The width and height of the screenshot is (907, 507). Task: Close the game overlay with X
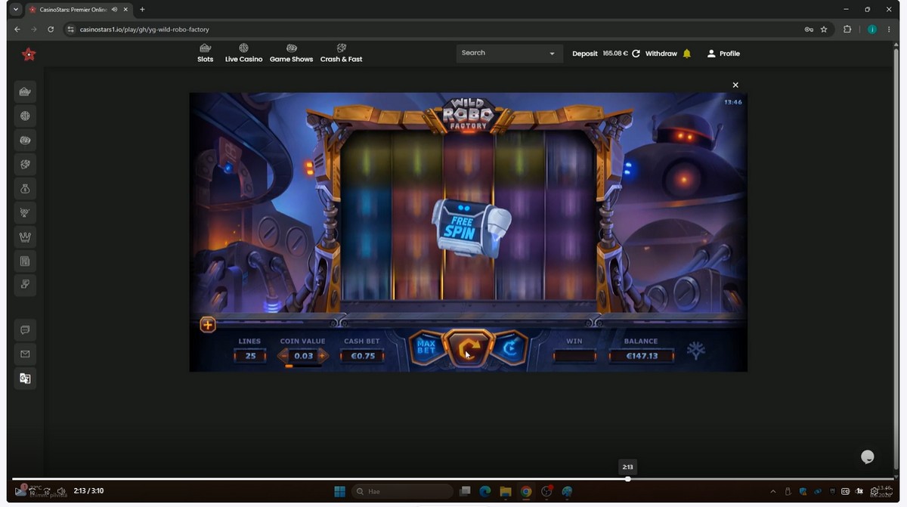[735, 85]
